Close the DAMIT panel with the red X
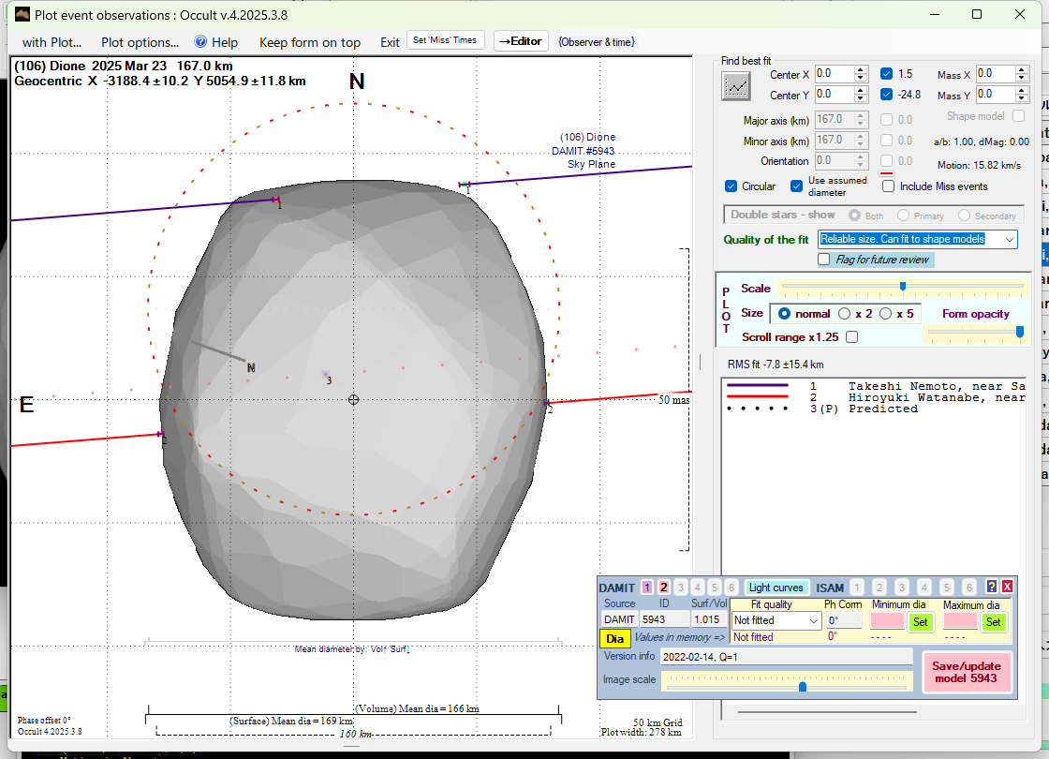The width and height of the screenshot is (1049, 759). pos(1007,587)
